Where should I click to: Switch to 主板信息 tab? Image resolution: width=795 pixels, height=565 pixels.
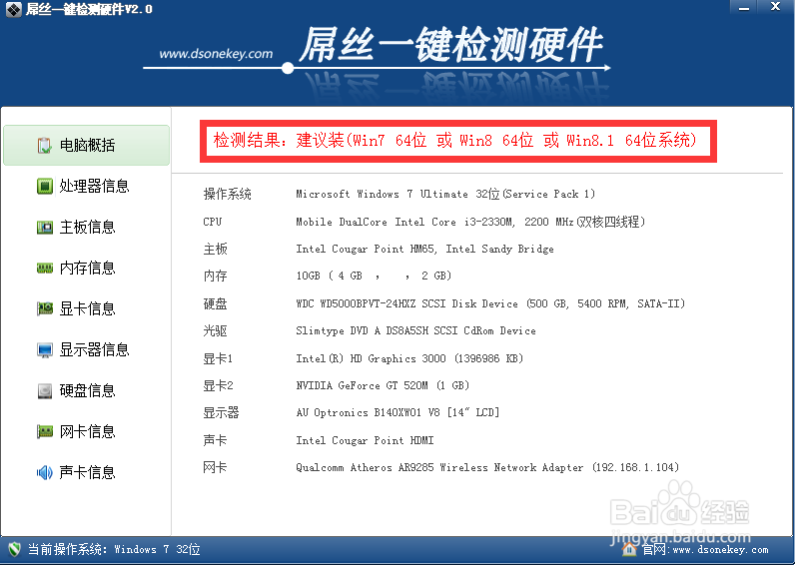click(86, 227)
